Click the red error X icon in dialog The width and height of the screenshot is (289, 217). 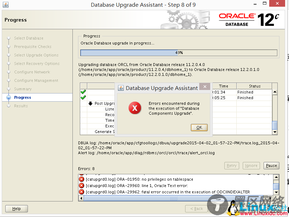tap(135, 108)
